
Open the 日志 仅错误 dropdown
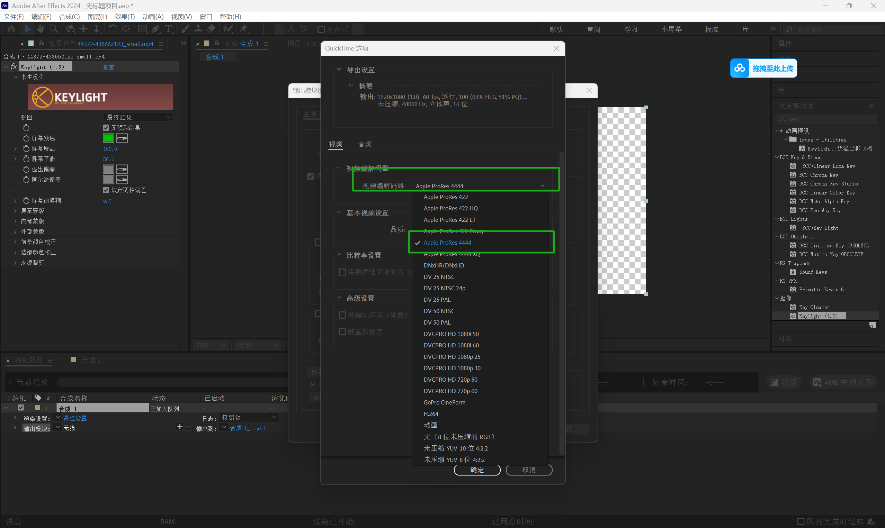(x=249, y=417)
